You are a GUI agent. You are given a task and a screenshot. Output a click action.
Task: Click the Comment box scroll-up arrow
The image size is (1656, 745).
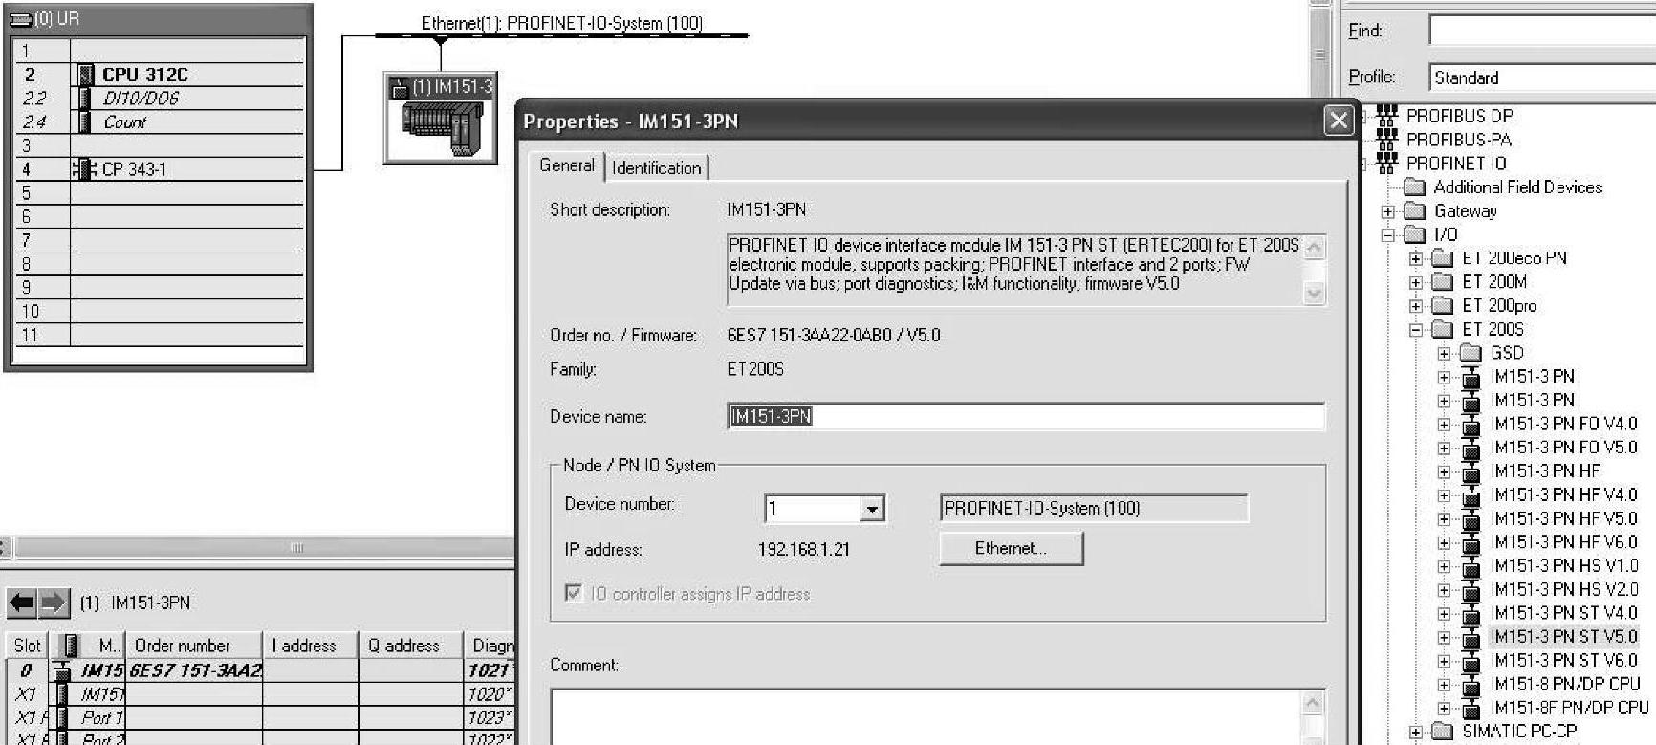coord(1313,705)
